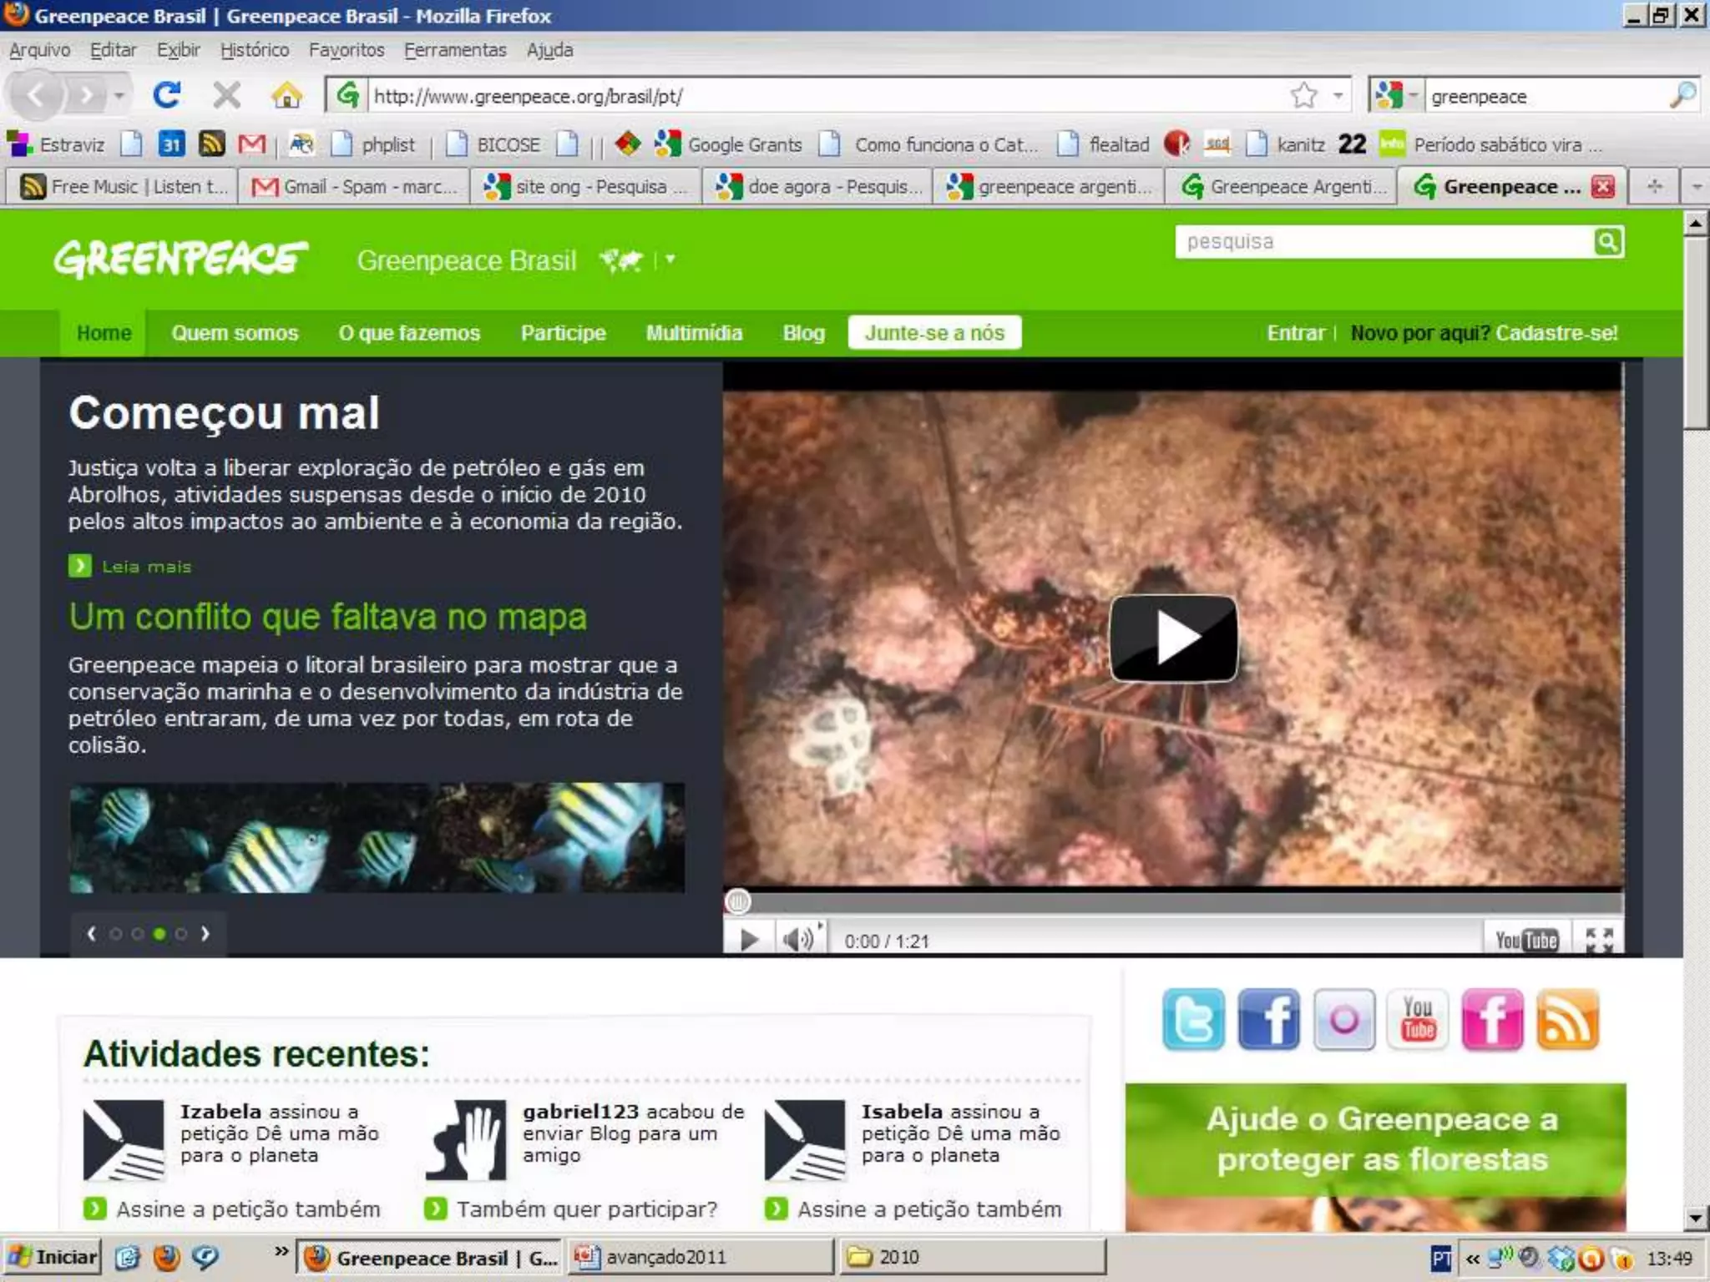Select the first carousel dot
Viewport: 1710px width, 1282px height.
pyautogui.click(x=116, y=934)
